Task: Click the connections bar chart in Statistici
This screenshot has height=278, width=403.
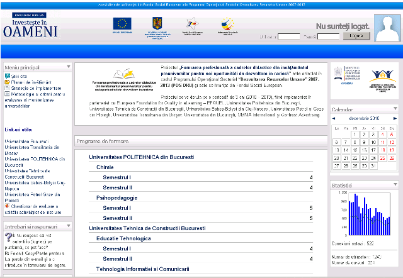Action: [x=365, y=214]
